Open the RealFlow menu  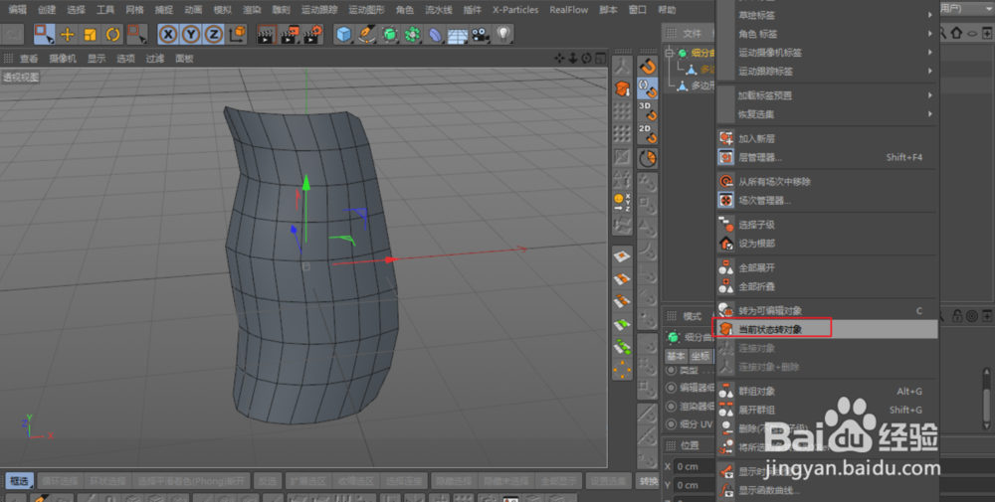click(x=568, y=10)
